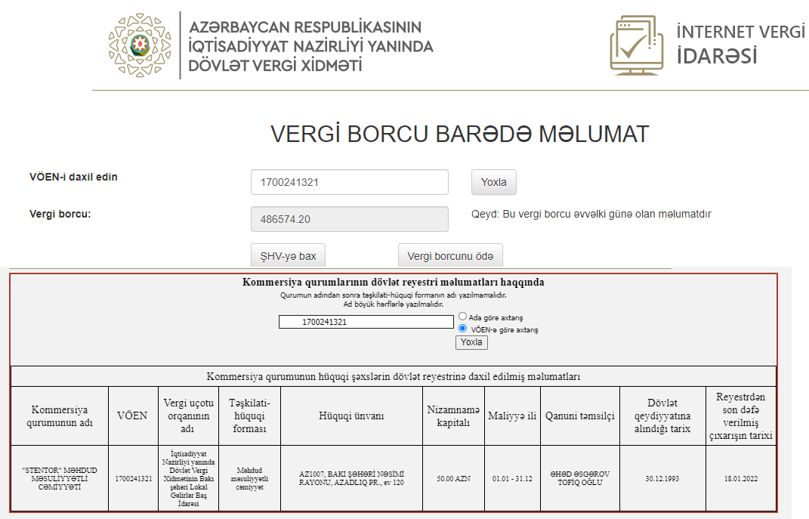Click the 'Hüquqi ünvanı' column header
Image resolution: width=809 pixels, height=519 pixels.
point(351,416)
